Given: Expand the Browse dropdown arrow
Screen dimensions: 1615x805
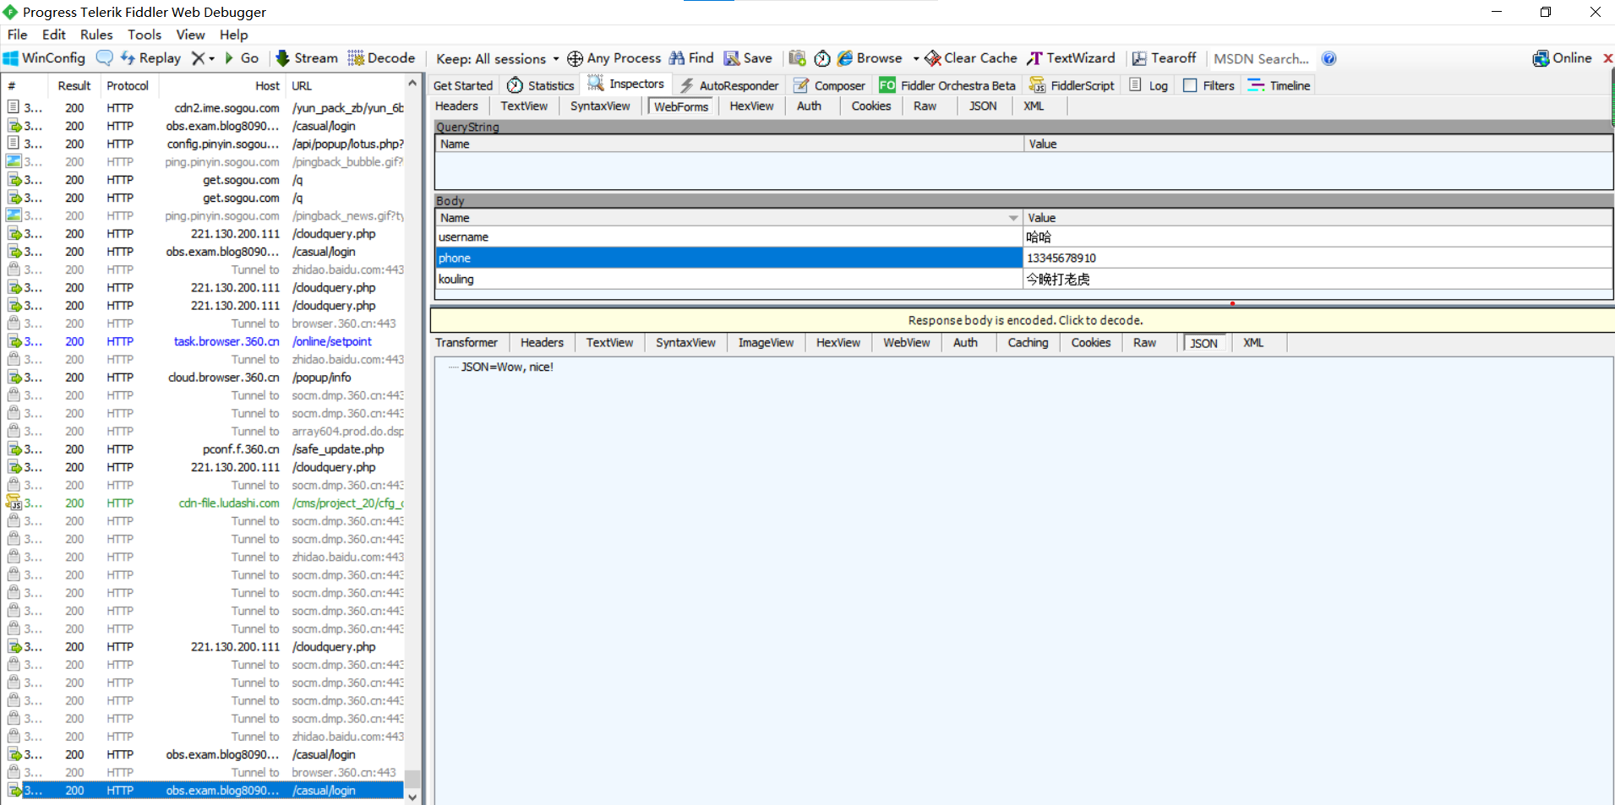Looking at the screenshot, I should click(916, 58).
